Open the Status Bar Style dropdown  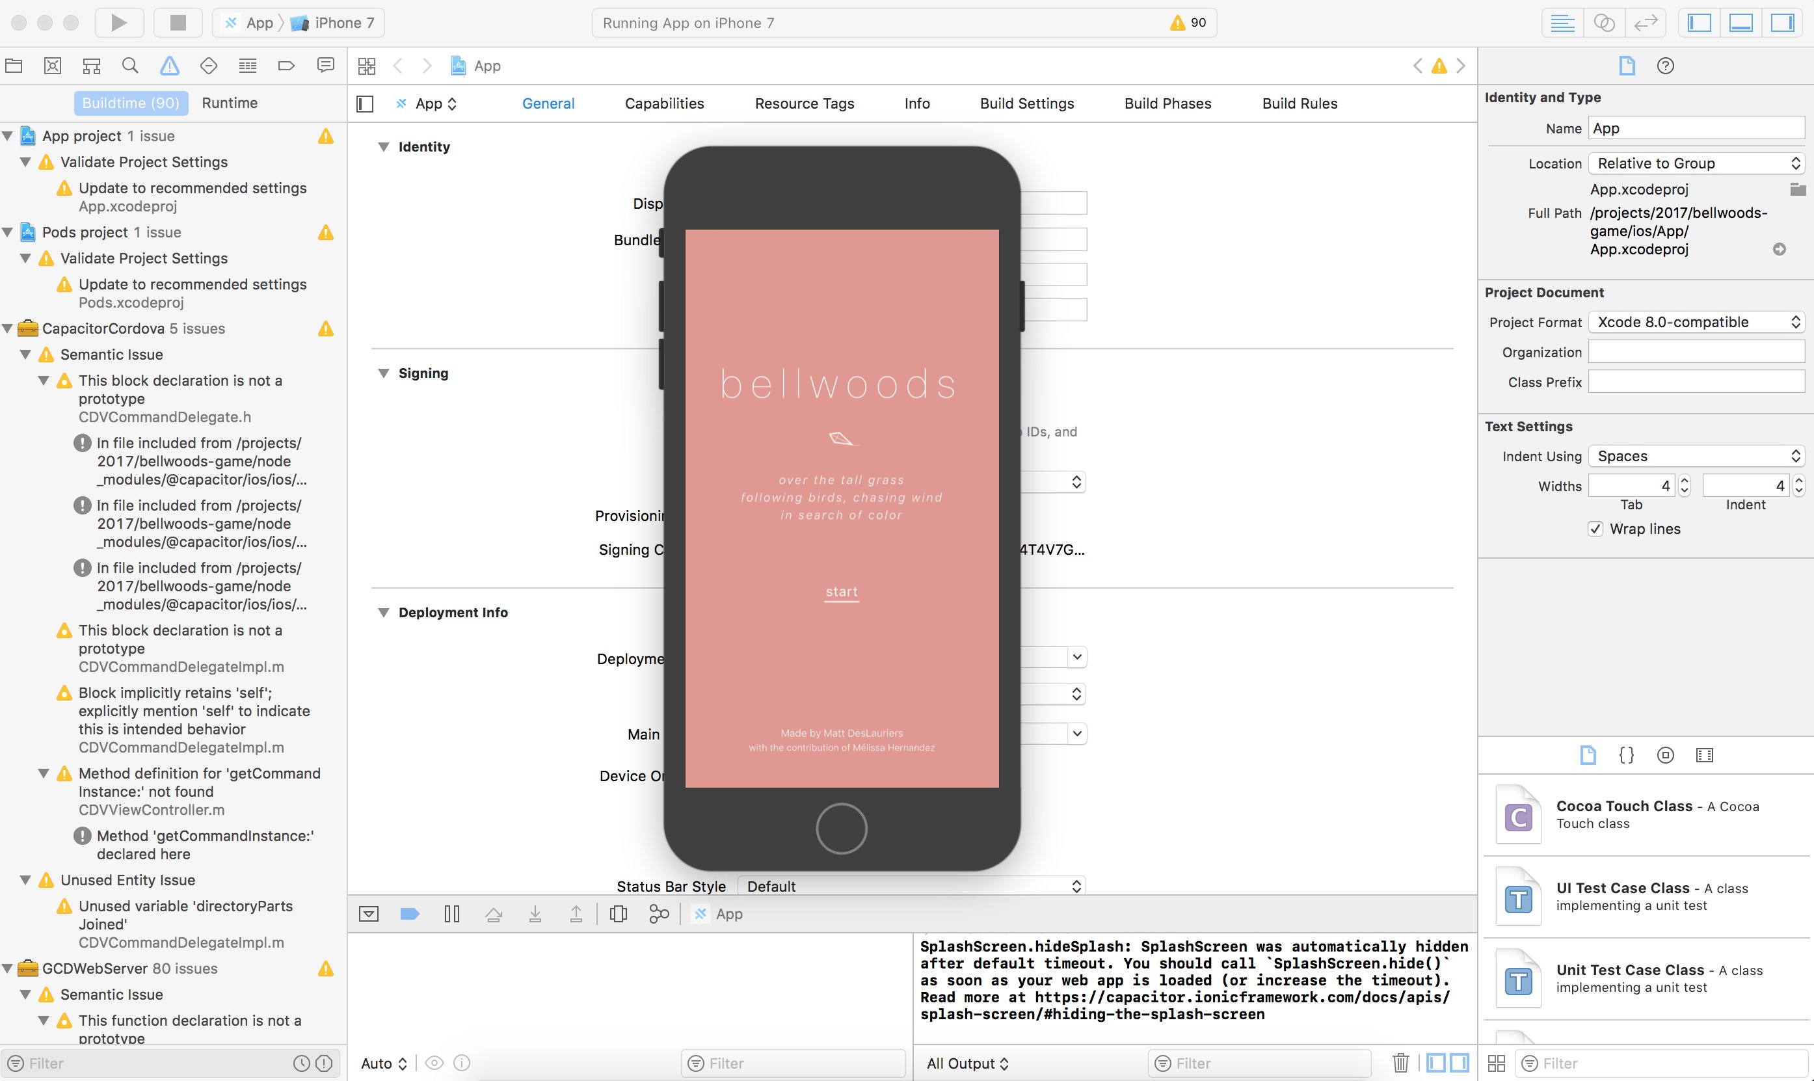pos(911,886)
